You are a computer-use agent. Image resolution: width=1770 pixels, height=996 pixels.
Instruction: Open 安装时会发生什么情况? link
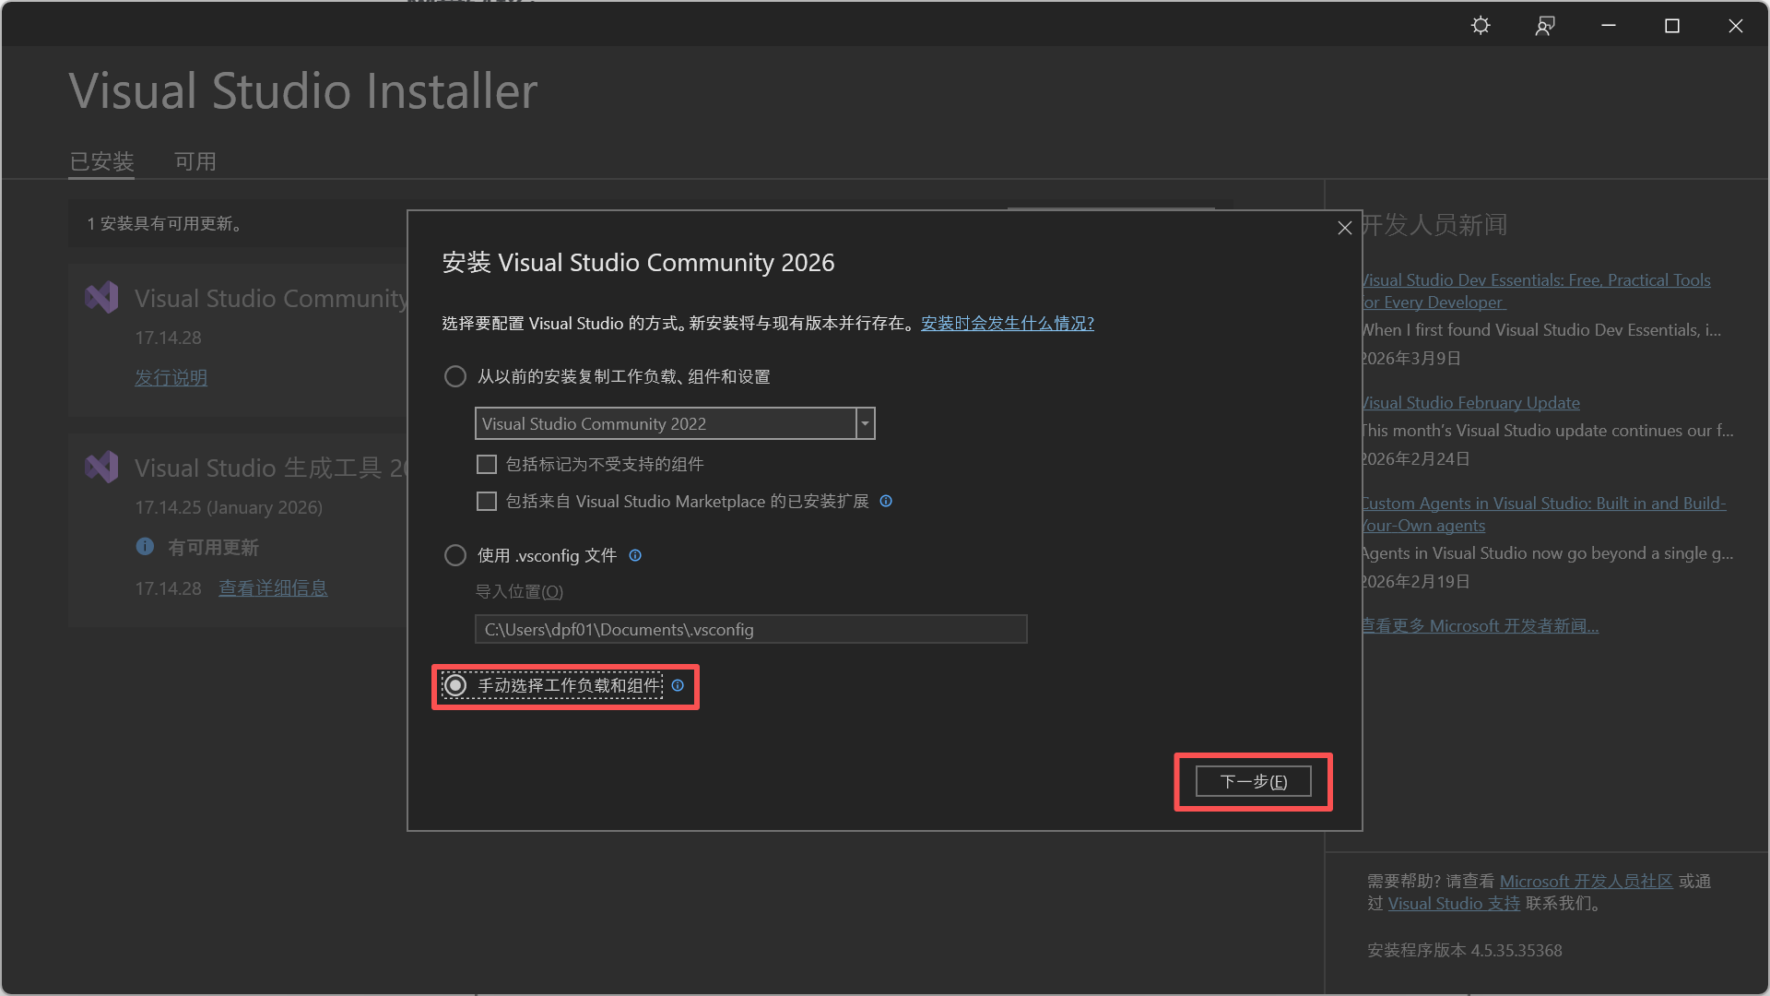[1007, 323]
